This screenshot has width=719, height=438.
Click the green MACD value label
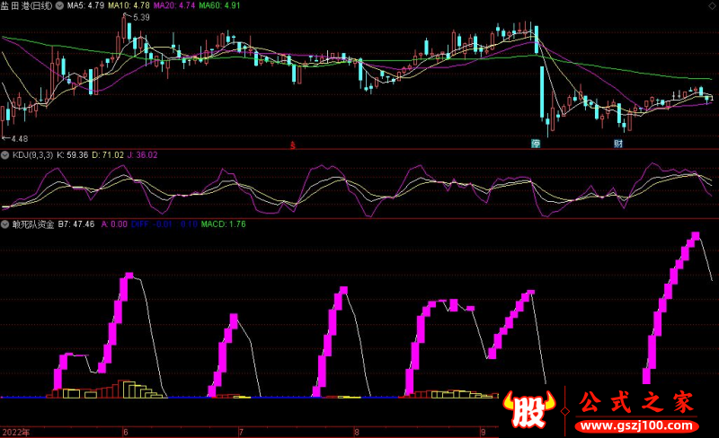pyautogui.click(x=223, y=223)
